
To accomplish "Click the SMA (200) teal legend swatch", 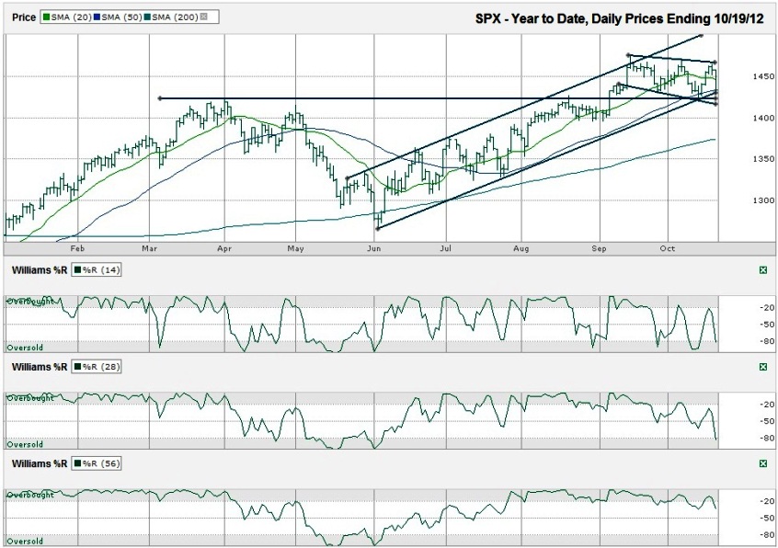I will pyautogui.click(x=147, y=17).
